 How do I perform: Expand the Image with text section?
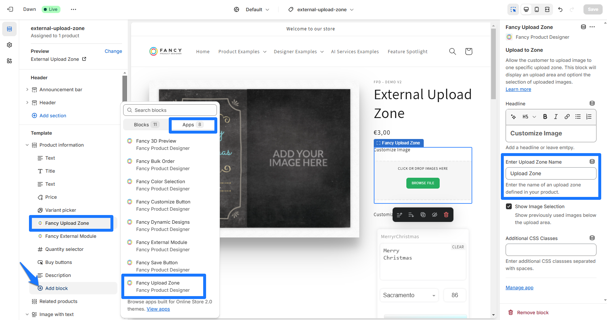click(27, 314)
